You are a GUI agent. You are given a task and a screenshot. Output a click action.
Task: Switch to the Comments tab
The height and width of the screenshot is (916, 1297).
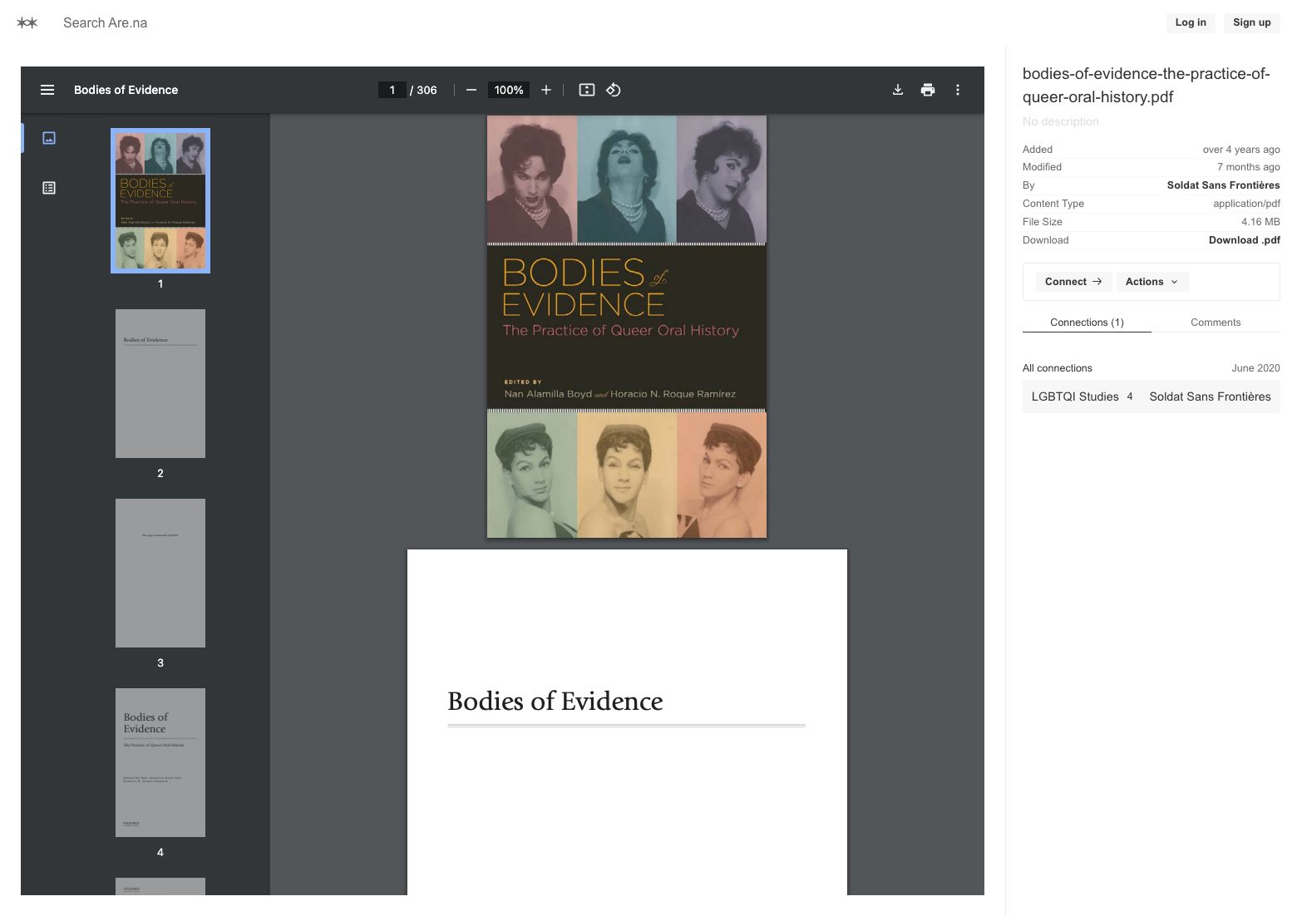tap(1215, 323)
